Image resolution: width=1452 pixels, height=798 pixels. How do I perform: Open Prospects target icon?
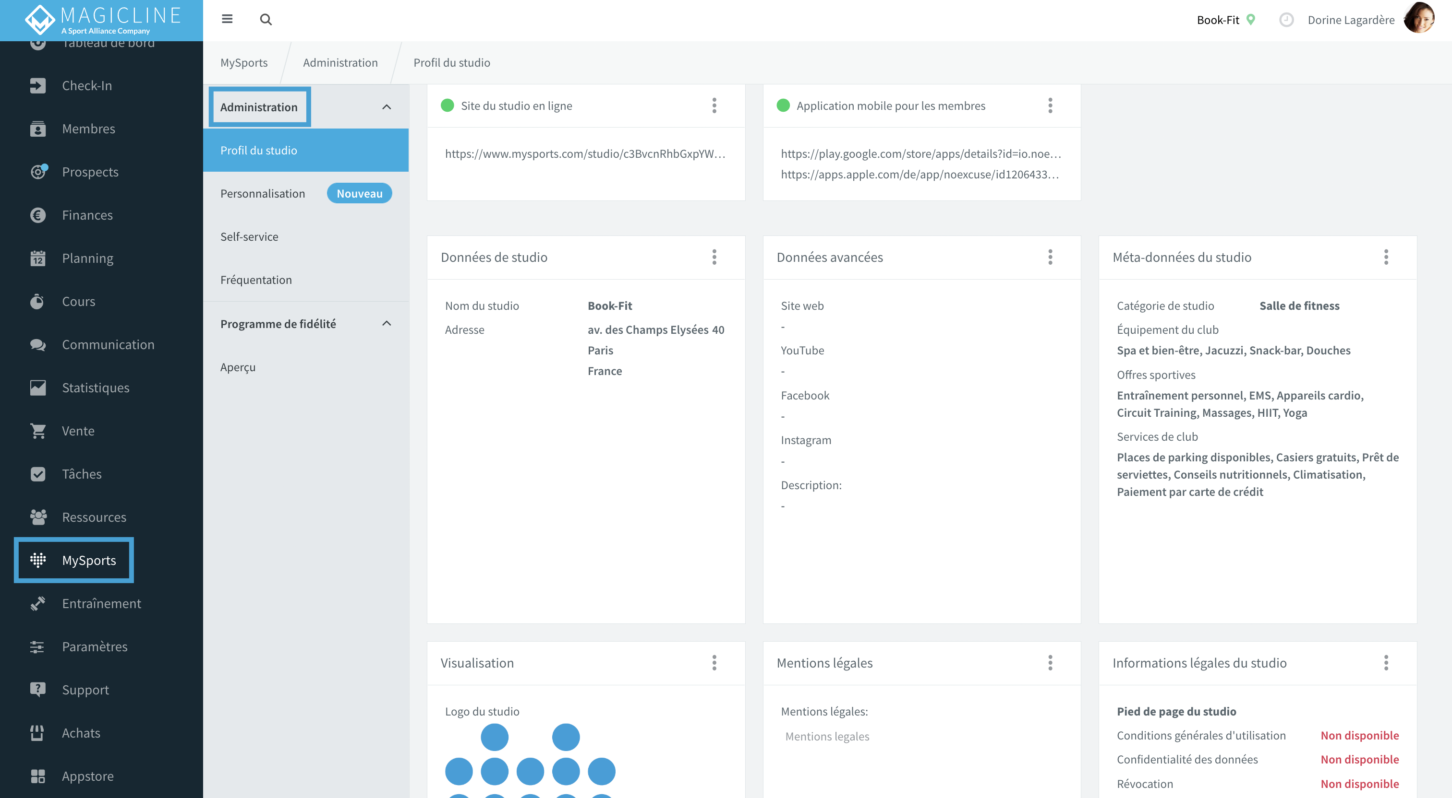(x=38, y=172)
